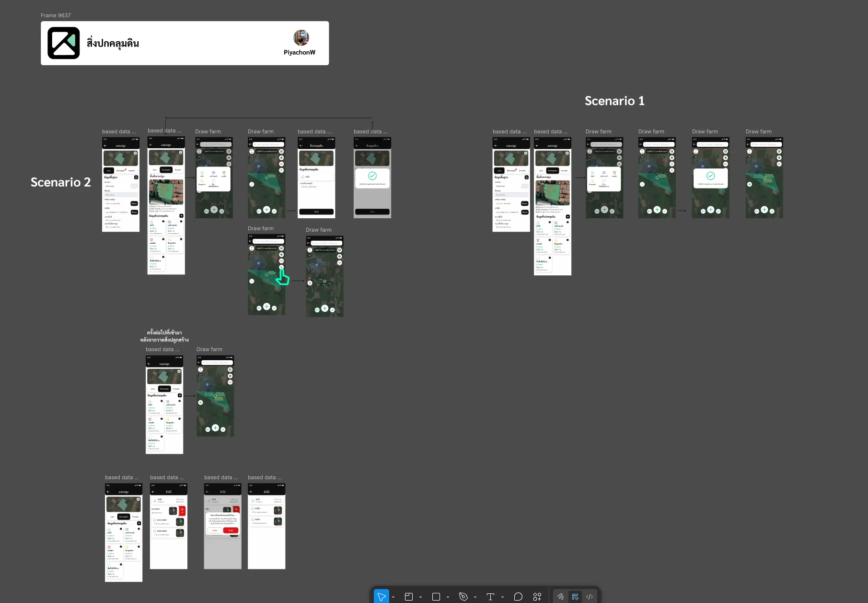This screenshot has height=603, width=868.
Task: Select the "Frame 9637" frame label
Action: click(56, 15)
